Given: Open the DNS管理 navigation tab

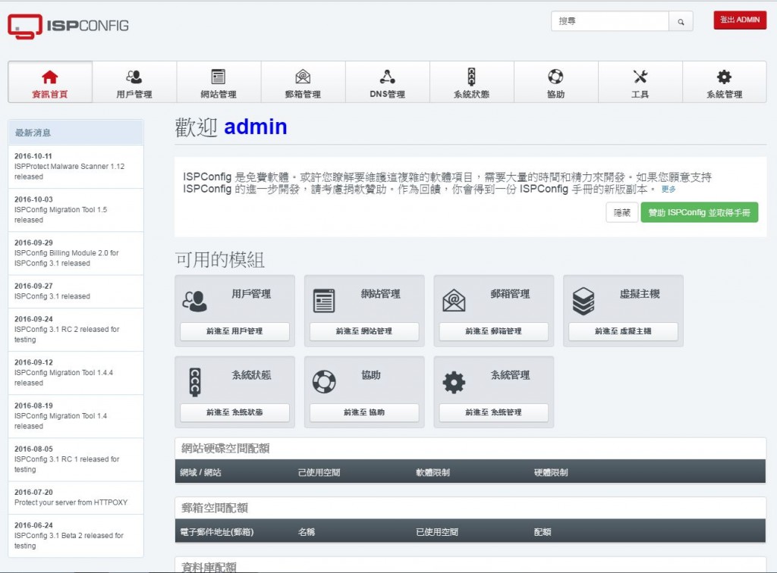Looking at the screenshot, I should pos(388,82).
